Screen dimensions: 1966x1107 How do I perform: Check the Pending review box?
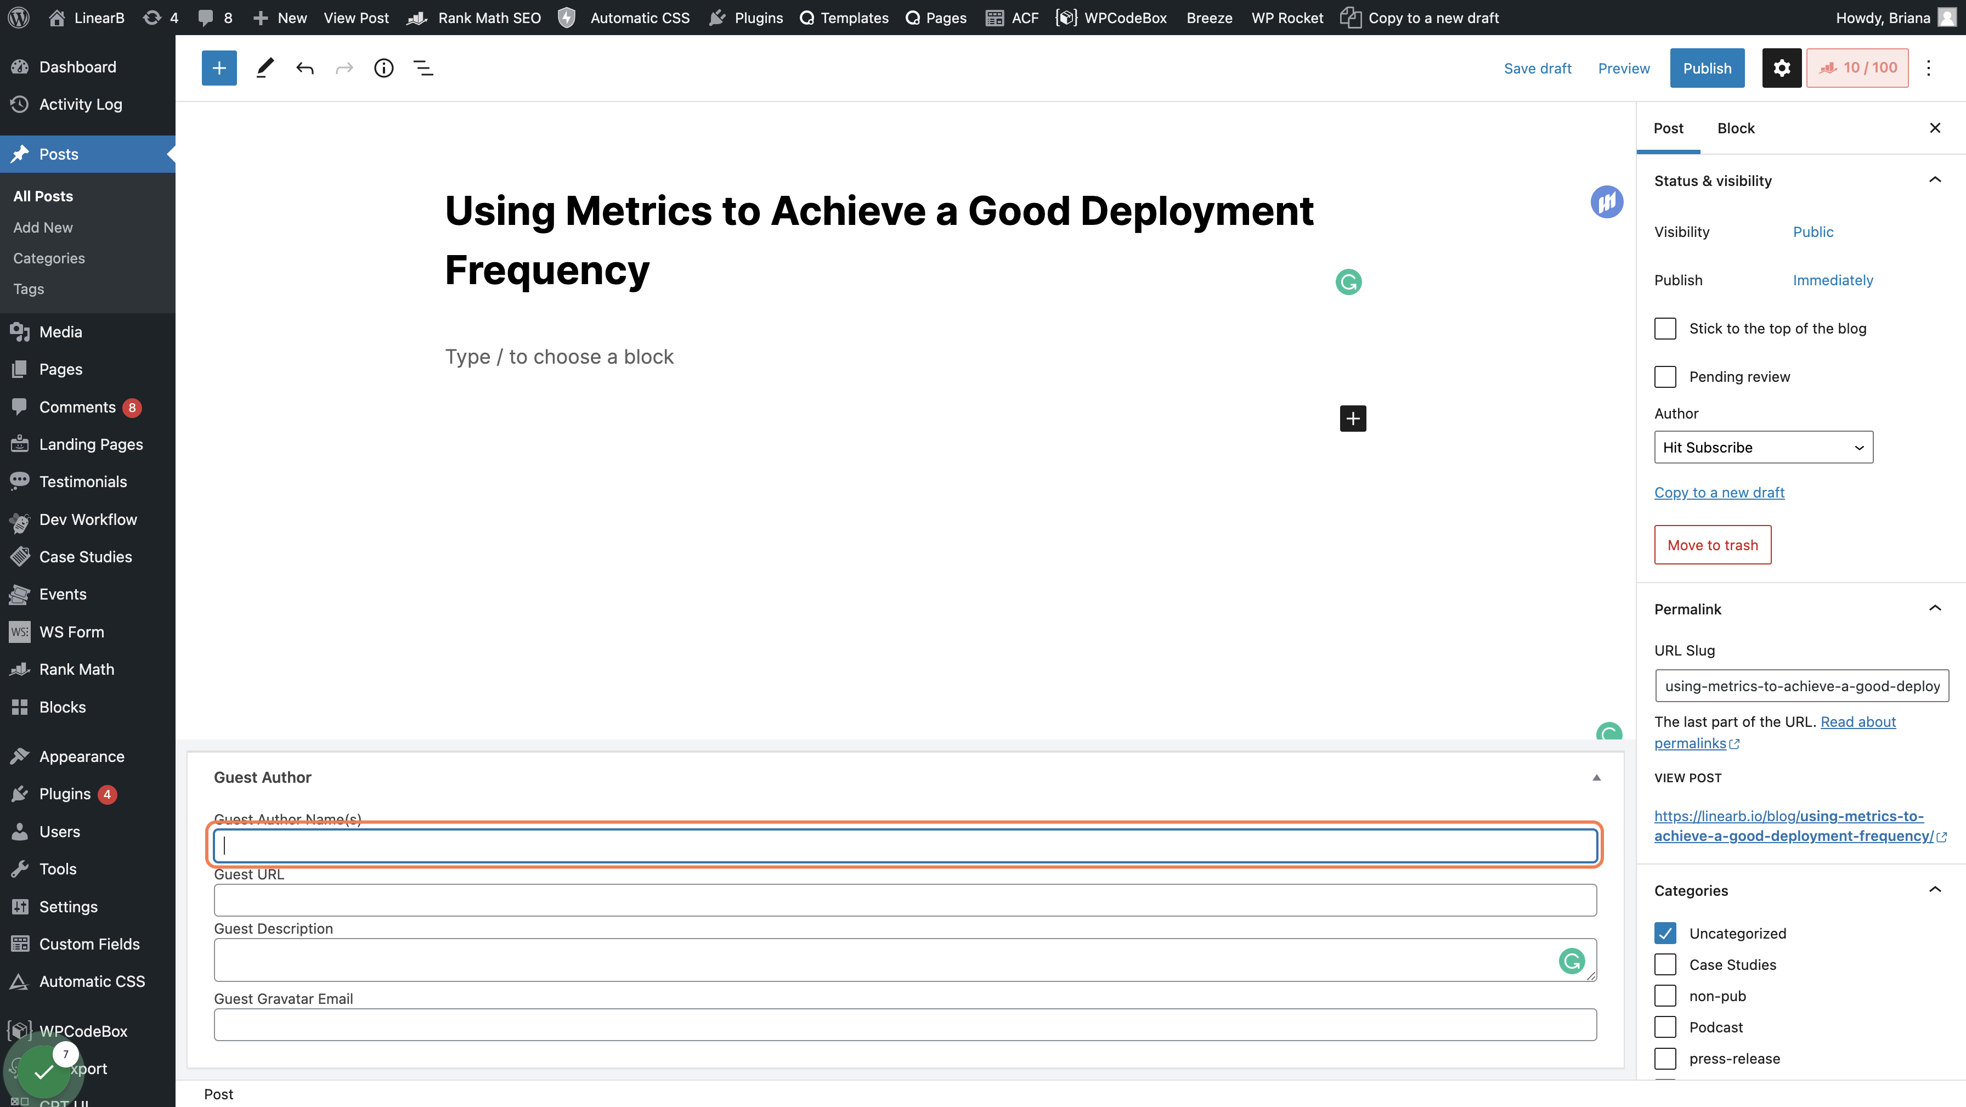1664,376
